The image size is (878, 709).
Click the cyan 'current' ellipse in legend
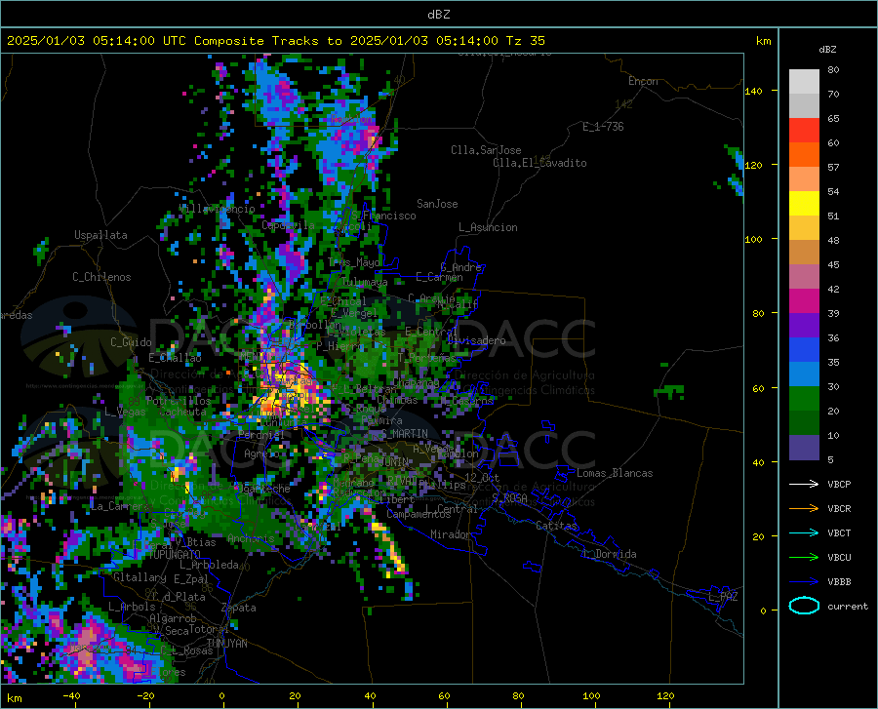(x=804, y=606)
